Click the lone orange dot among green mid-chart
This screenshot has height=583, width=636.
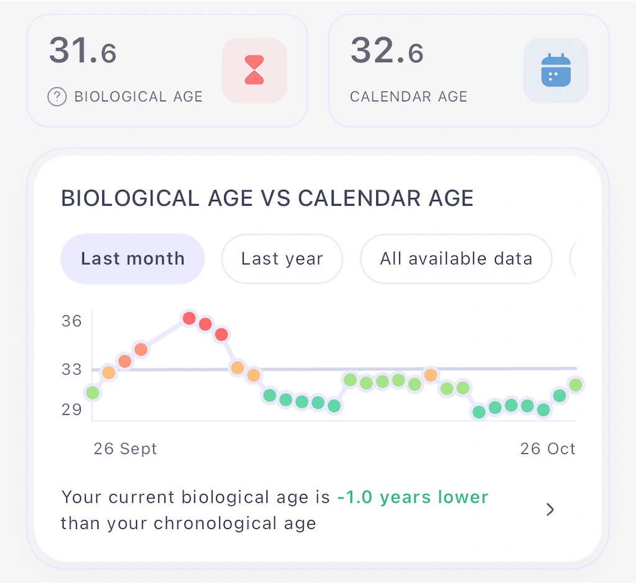[431, 375]
